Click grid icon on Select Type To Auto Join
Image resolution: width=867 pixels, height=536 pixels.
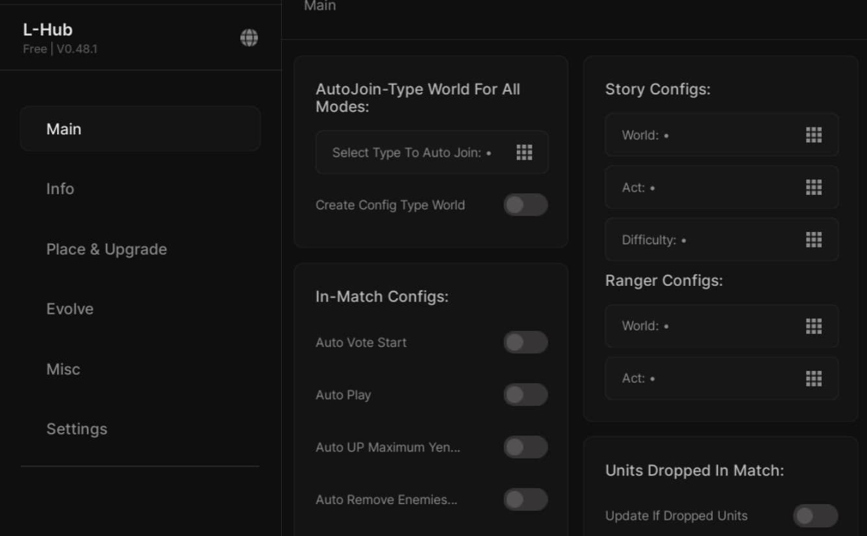pyautogui.click(x=524, y=153)
